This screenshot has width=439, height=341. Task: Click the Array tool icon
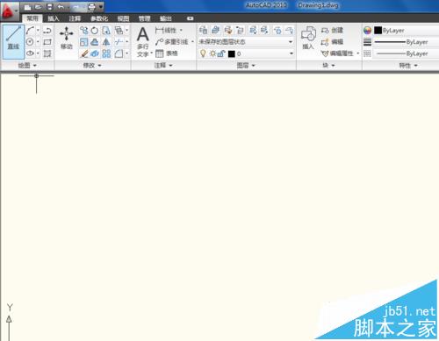[106, 53]
